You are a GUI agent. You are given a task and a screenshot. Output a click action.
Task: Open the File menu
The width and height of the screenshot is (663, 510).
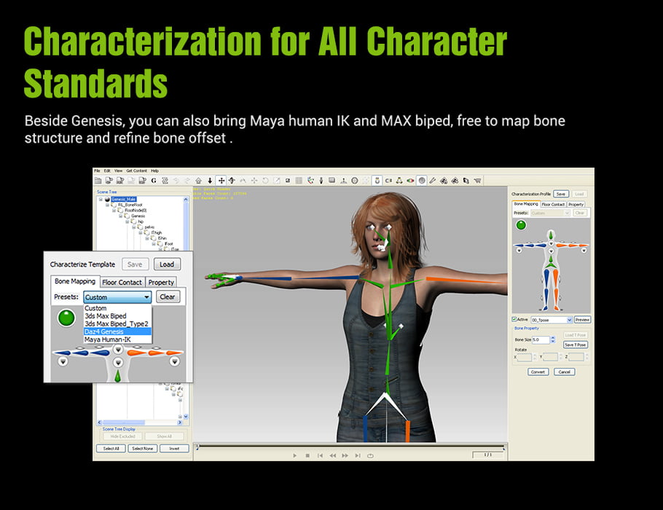tap(97, 170)
